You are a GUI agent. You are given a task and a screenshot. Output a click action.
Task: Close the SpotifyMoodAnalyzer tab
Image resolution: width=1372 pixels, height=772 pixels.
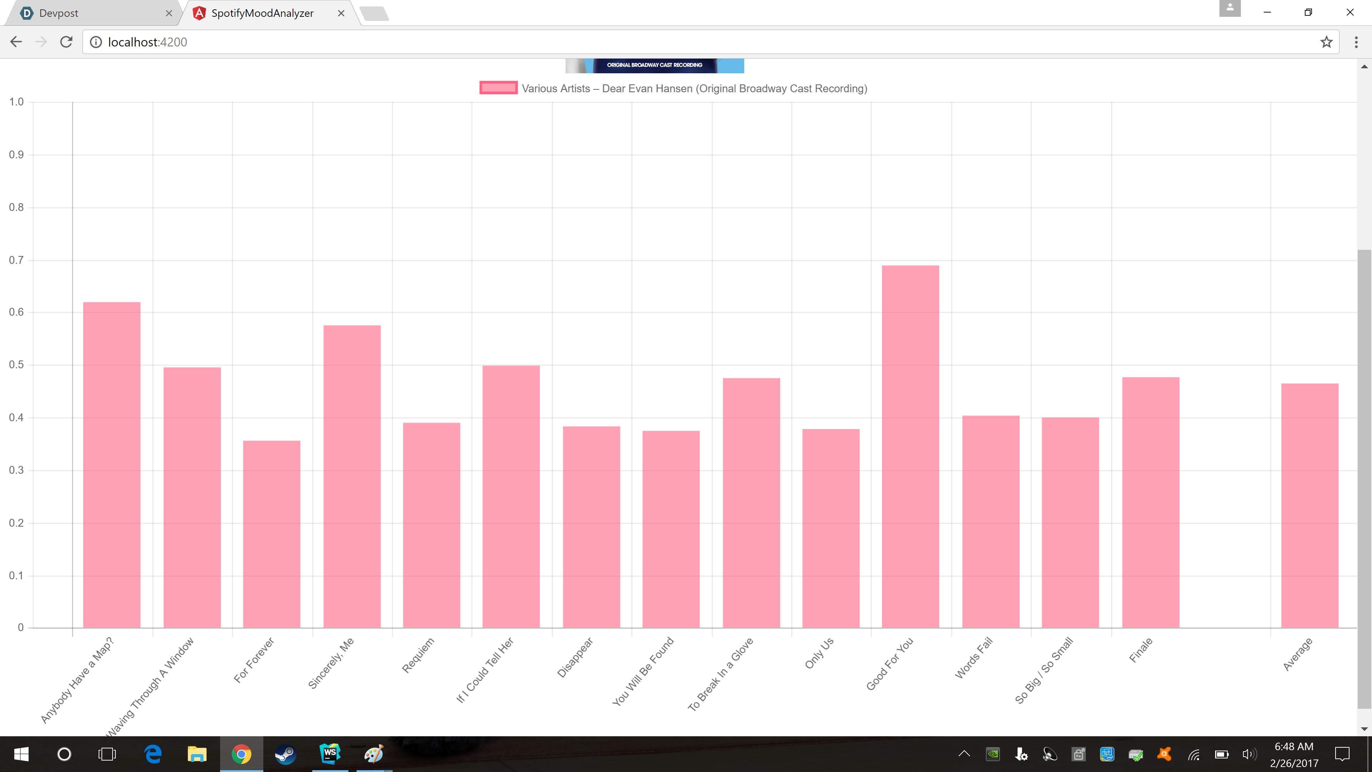pyautogui.click(x=342, y=13)
